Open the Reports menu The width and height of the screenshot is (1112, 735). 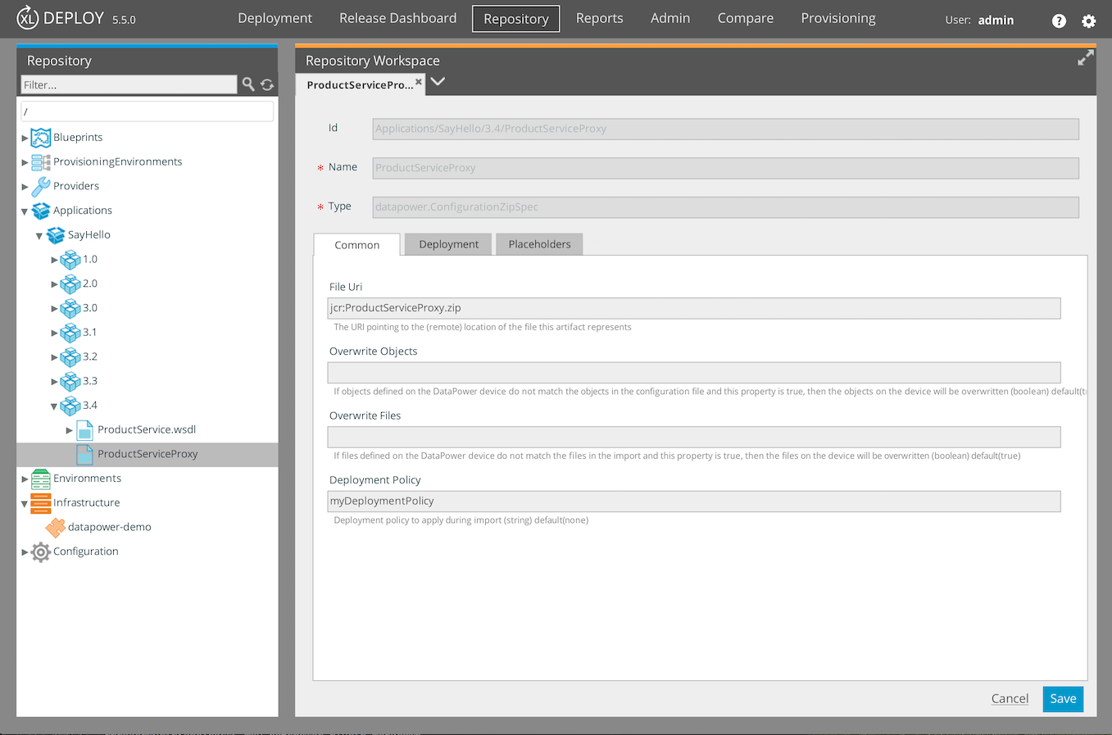point(600,18)
